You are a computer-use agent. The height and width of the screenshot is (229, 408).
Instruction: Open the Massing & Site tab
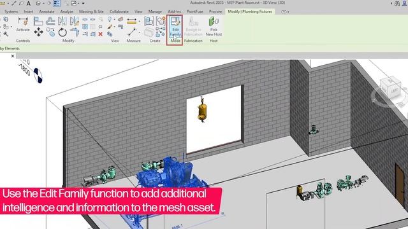coord(91,11)
